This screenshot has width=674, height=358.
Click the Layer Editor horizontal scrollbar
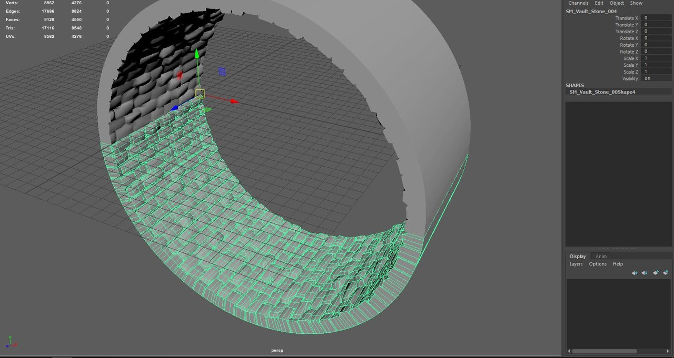[x=604, y=351]
